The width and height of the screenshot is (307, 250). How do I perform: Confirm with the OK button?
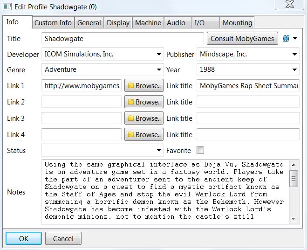pyautogui.click(x=24, y=238)
